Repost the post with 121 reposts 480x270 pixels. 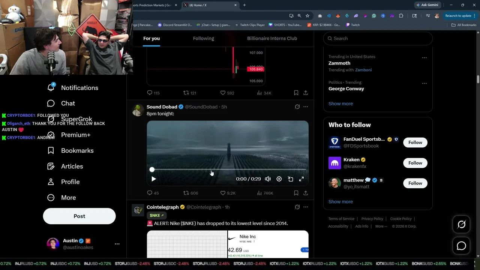pos(190,93)
